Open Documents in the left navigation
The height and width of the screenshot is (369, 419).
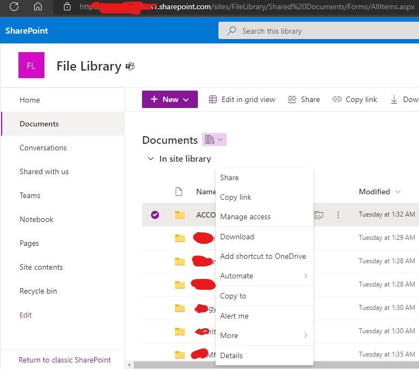(39, 124)
